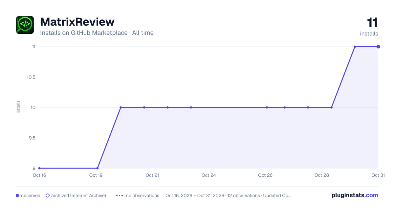Select the data point at 9 near Oct 19
Viewport: 394px width, 207px height.
(x=98, y=168)
